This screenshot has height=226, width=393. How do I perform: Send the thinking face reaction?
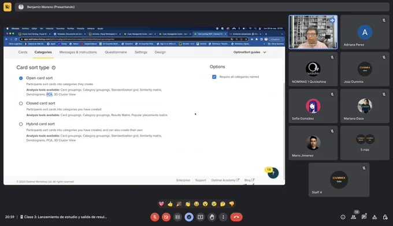223,204
